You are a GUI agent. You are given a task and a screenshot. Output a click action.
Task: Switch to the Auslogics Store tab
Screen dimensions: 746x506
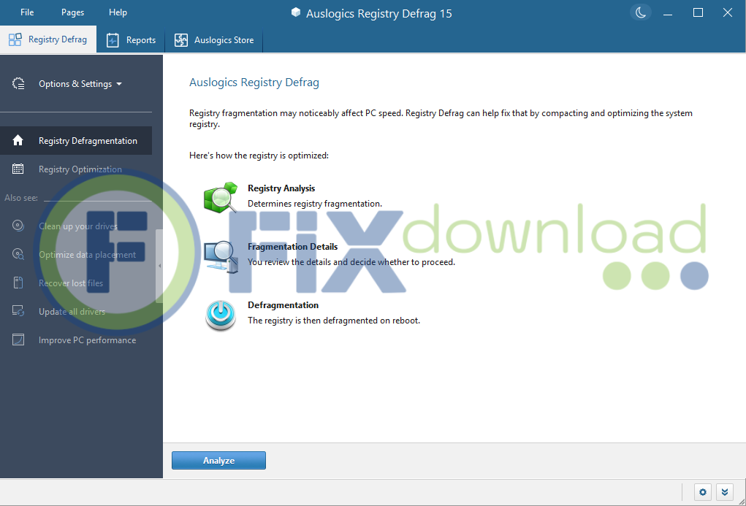(x=214, y=40)
